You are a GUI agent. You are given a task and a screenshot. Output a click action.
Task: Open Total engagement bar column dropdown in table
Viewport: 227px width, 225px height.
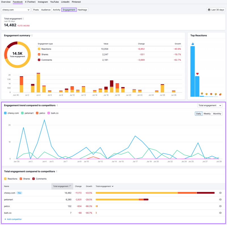[104, 186]
